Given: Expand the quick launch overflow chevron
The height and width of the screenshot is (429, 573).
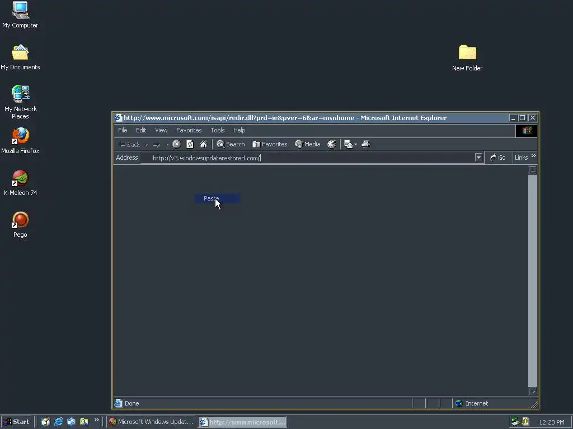Looking at the screenshot, I should 96,420.
